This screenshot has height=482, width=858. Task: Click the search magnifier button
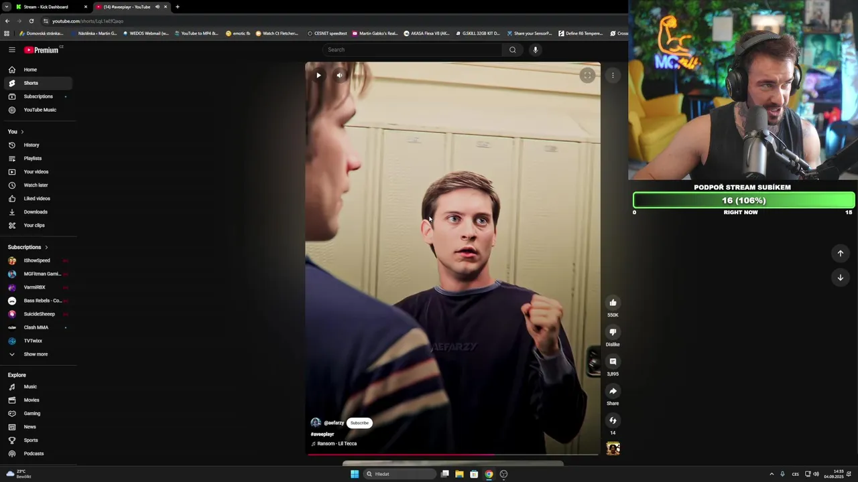pyautogui.click(x=513, y=50)
